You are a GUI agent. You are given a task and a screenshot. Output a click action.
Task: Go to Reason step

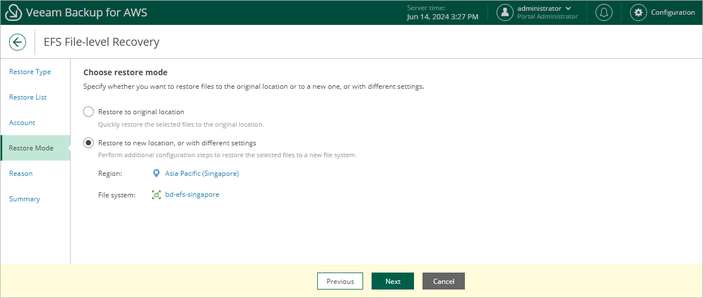coord(21,174)
